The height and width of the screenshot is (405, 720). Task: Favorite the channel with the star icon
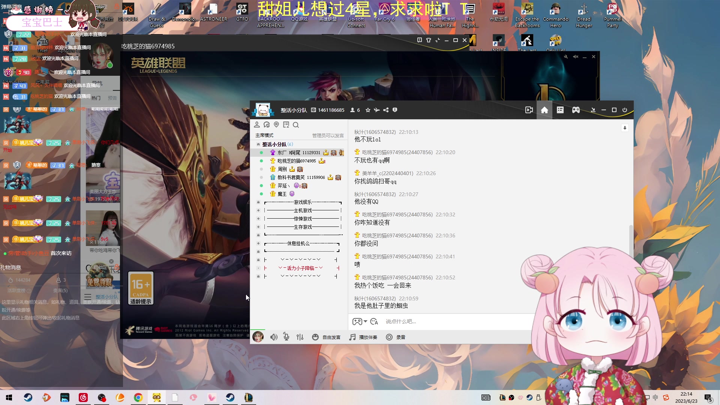pyautogui.click(x=368, y=110)
